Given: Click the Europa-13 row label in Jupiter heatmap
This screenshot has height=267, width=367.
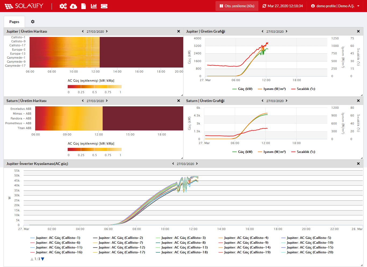Looking at the screenshot, I should [x=18, y=54].
